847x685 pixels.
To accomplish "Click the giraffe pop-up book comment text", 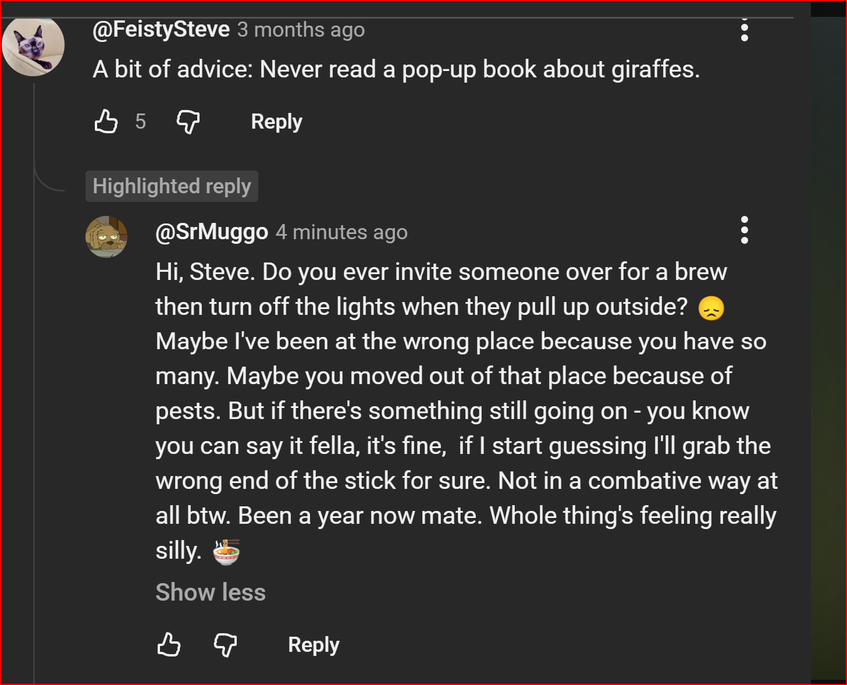I will pyautogui.click(x=396, y=70).
